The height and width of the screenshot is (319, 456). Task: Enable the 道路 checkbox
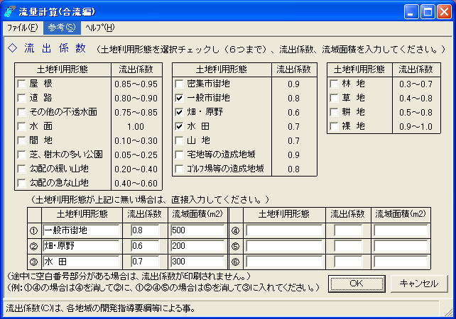22,98
